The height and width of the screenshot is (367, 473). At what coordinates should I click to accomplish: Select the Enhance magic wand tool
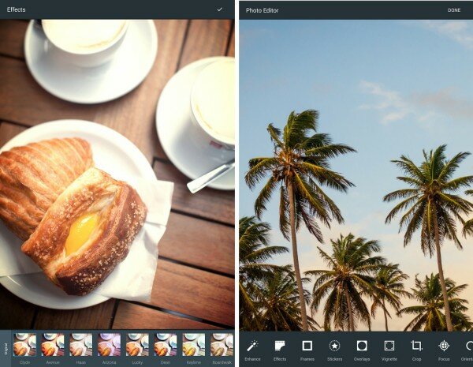coord(252,346)
